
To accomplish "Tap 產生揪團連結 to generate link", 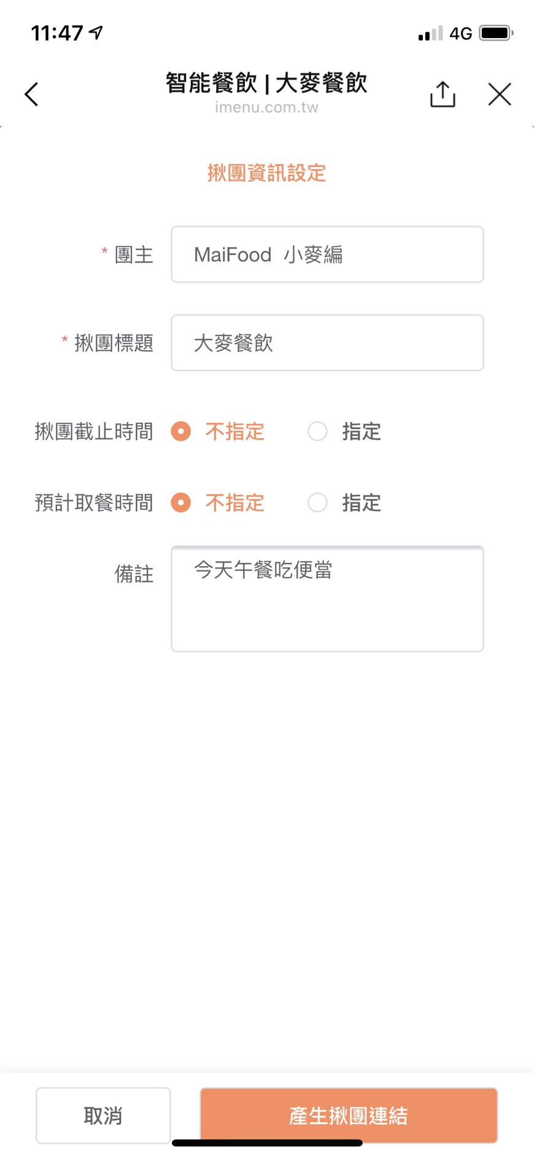I will (x=348, y=1115).
